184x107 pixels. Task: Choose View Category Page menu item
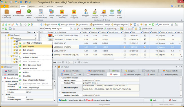point(35,88)
